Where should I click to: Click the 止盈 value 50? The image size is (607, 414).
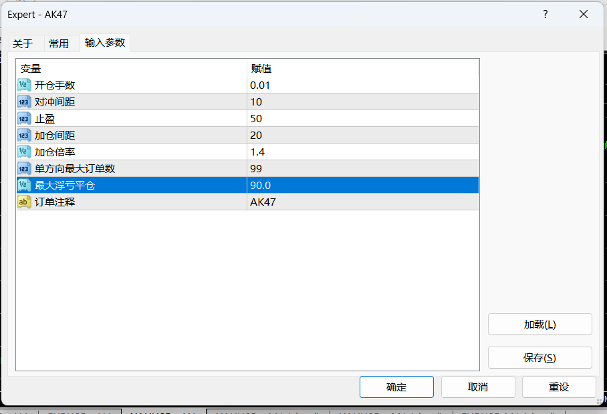tap(363, 118)
